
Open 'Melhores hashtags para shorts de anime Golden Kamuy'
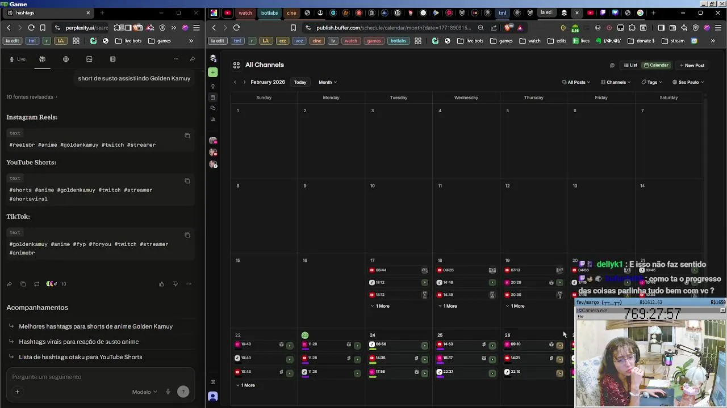95,326
